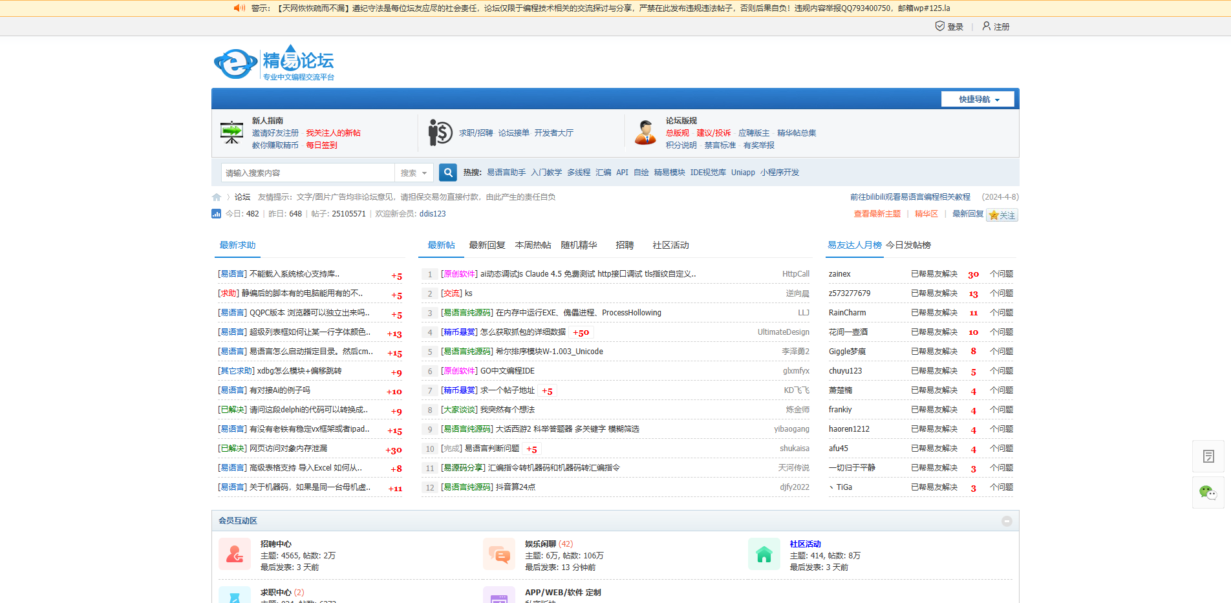
Task: Open 社区活动 via its green house icon
Action: (764, 554)
